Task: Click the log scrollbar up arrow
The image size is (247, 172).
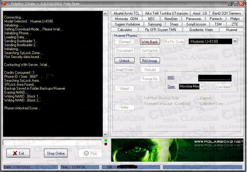Action: pyautogui.click(x=105, y=14)
